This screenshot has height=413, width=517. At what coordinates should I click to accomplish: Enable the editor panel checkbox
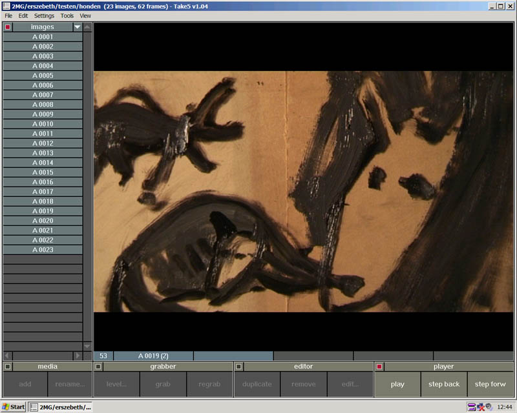238,367
